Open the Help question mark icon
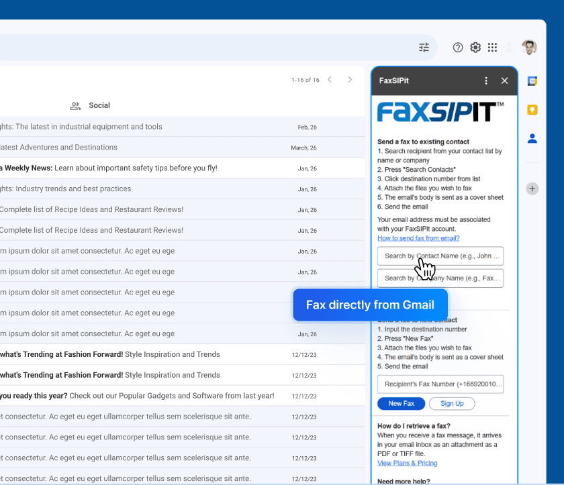The image size is (564, 485). click(457, 48)
